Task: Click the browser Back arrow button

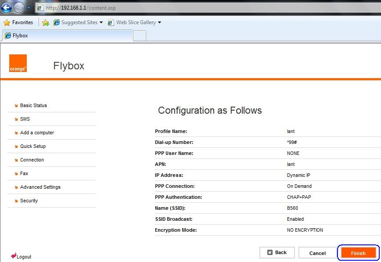Action: pyautogui.click(x=6, y=7)
